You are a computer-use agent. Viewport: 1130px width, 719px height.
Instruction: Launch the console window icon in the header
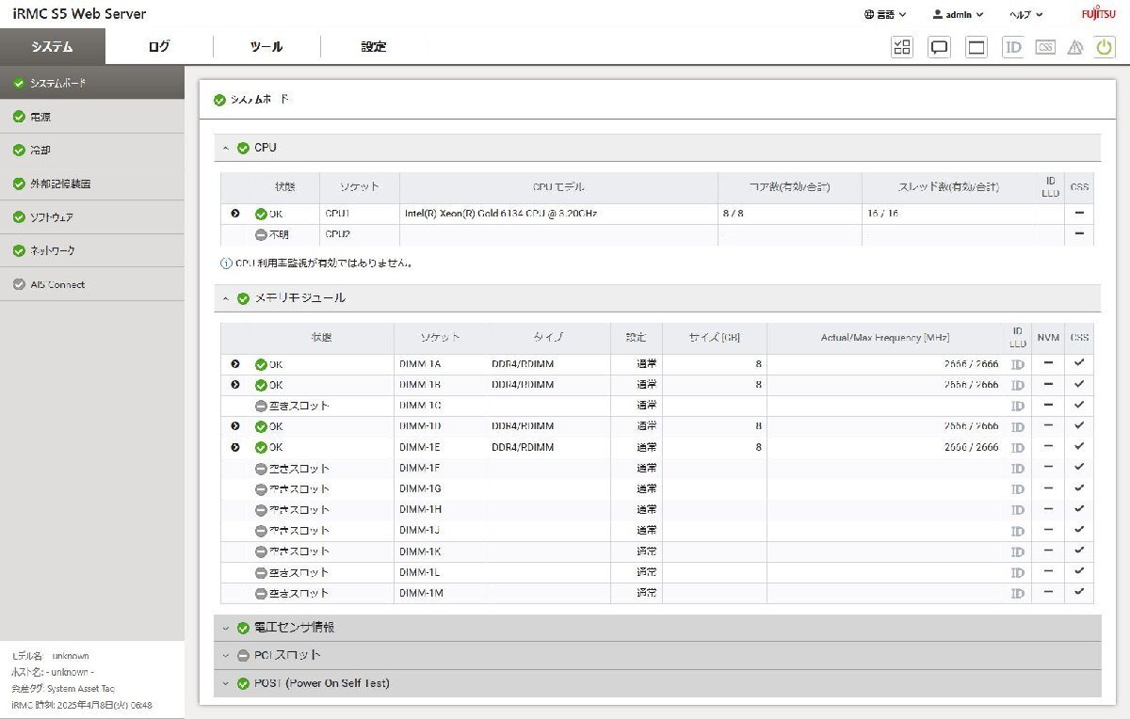pos(977,47)
